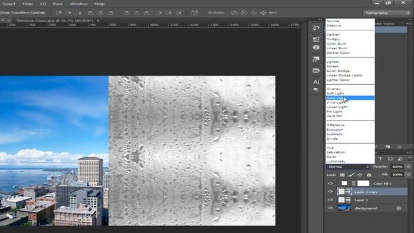This screenshot has height=233, width=414.
Task: Click the Align left edges icon
Action: (x=91, y=13)
